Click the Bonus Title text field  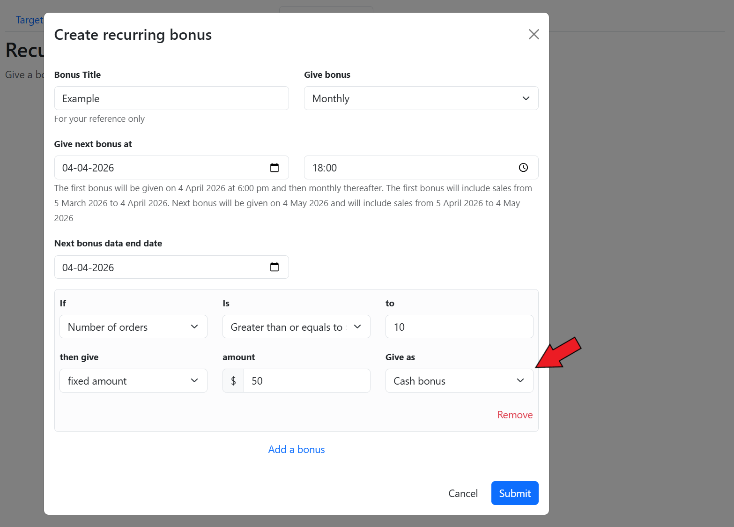[171, 98]
